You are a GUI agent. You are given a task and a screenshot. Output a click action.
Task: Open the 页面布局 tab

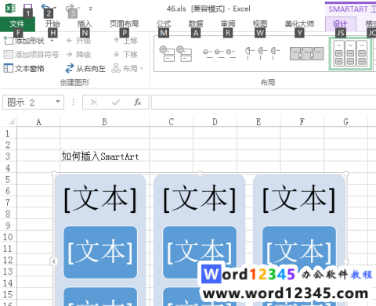[x=124, y=24]
